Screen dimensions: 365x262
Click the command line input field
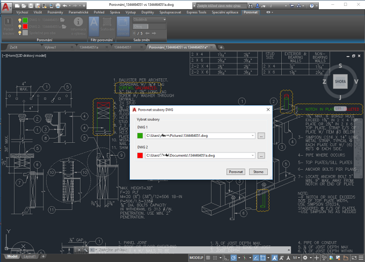191,250
